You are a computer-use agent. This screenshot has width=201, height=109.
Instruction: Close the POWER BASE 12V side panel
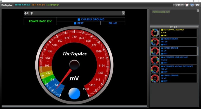click(198, 11)
